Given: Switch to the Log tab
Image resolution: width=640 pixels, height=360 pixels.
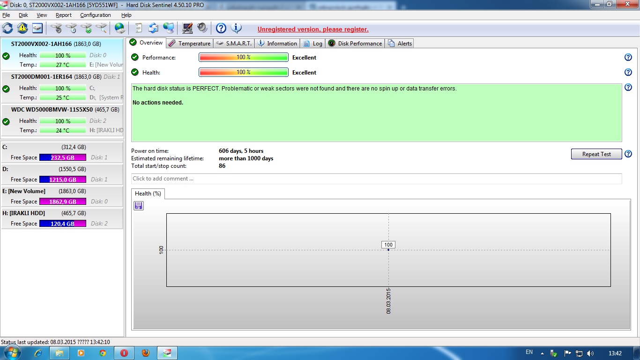Looking at the screenshot, I should pos(313,43).
